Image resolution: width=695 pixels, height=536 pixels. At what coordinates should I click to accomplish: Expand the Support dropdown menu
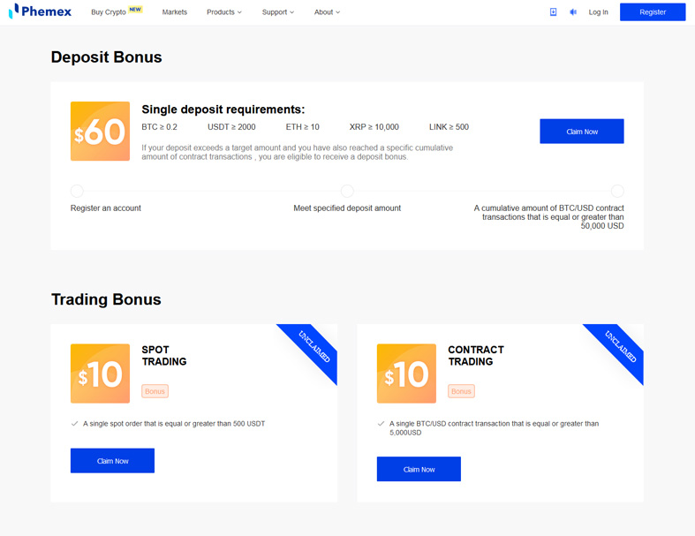(x=278, y=12)
